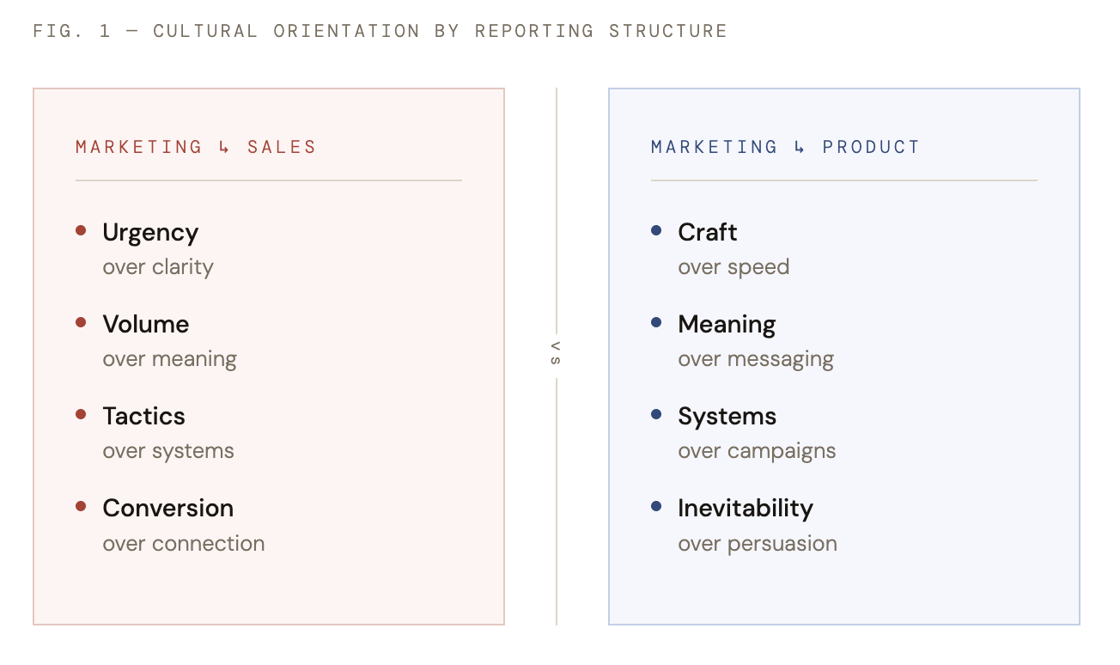Viewport: 1120px width, 665px height.
Task: Click the 'over connection' subtext
Action: [183, 543]
